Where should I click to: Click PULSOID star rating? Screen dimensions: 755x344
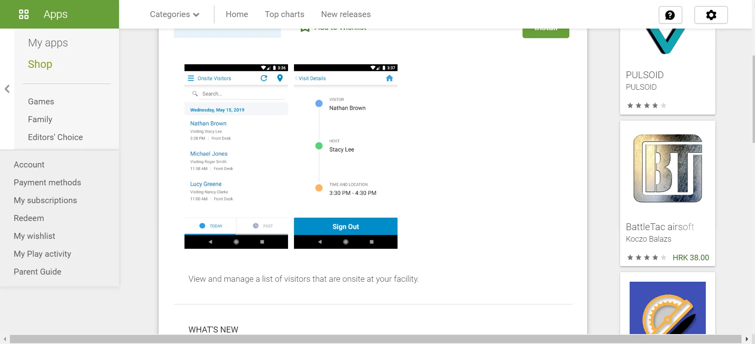pyautogui.click(x=647, y=106)
